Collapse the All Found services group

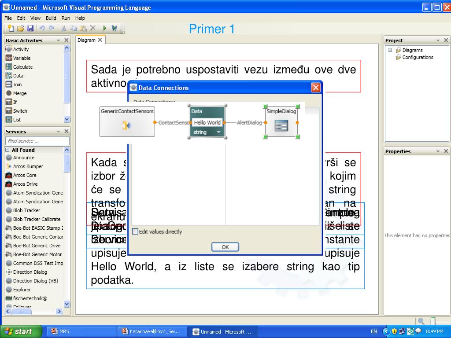(7, 150)
